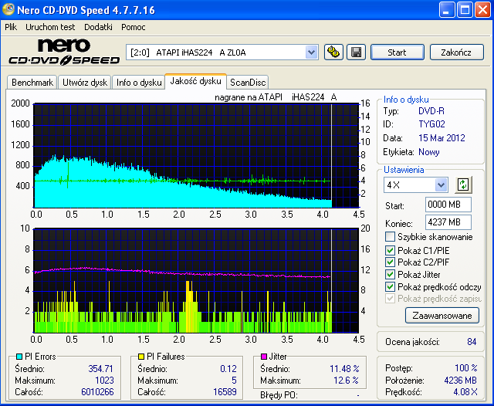
Task: Click Jitter Średnio value 11.48 %
Action: pos(344,368)
